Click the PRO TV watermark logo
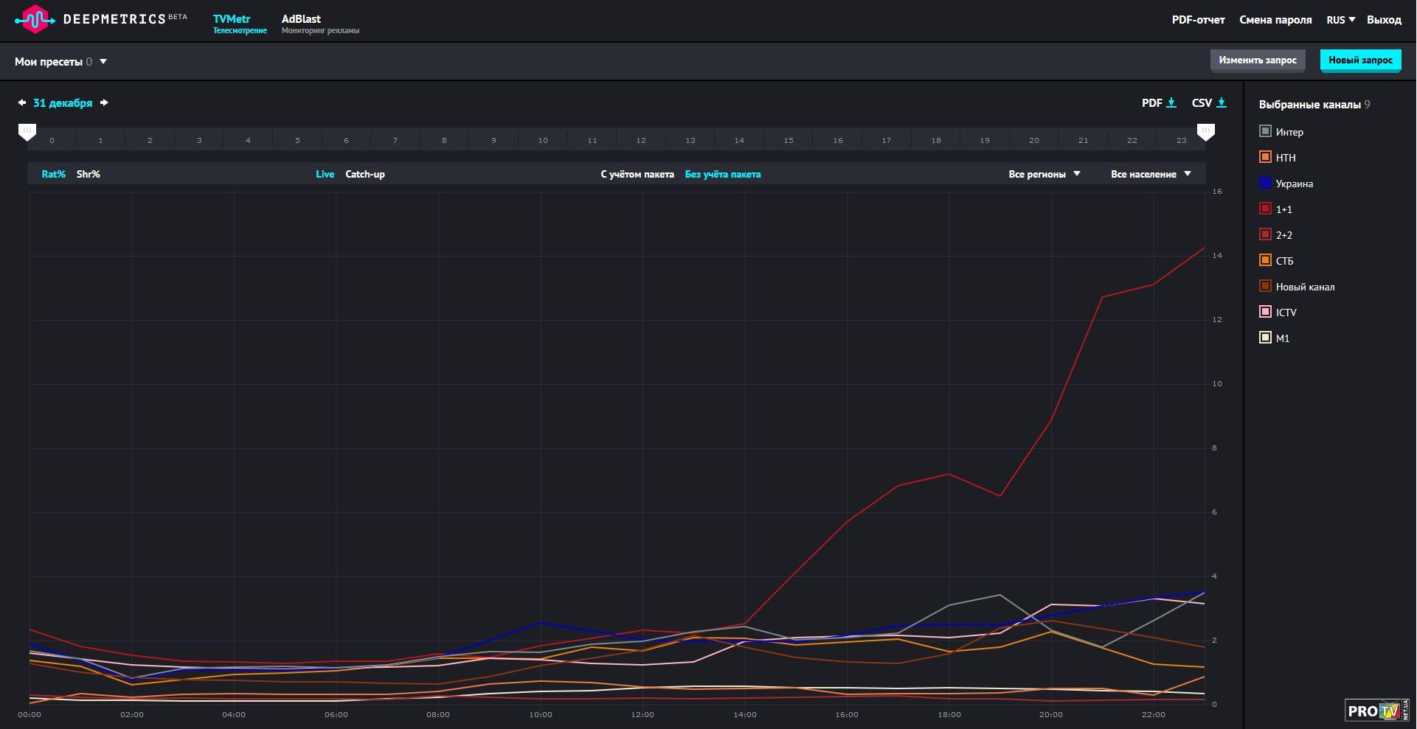 [1376, 711]
